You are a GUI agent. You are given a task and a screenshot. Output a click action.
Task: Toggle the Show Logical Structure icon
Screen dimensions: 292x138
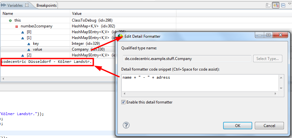276,5
